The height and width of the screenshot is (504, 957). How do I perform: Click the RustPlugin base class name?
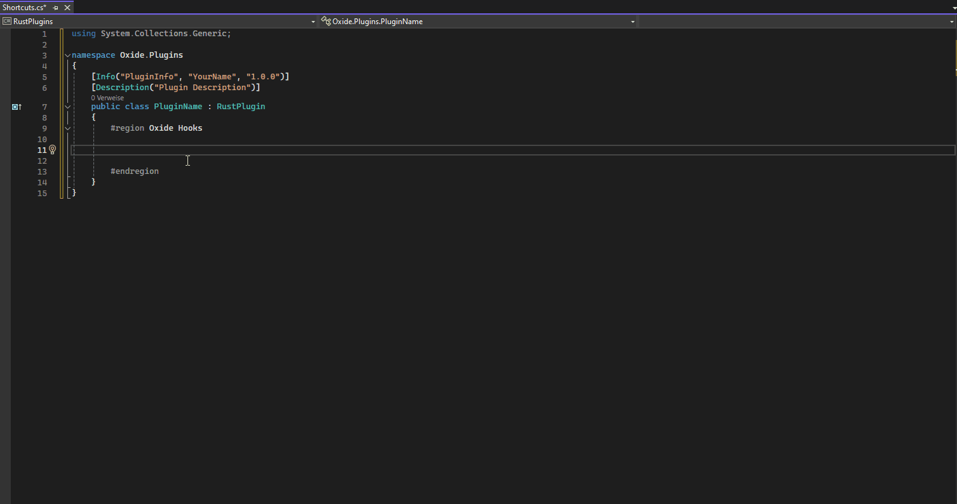tap(241, 107)
